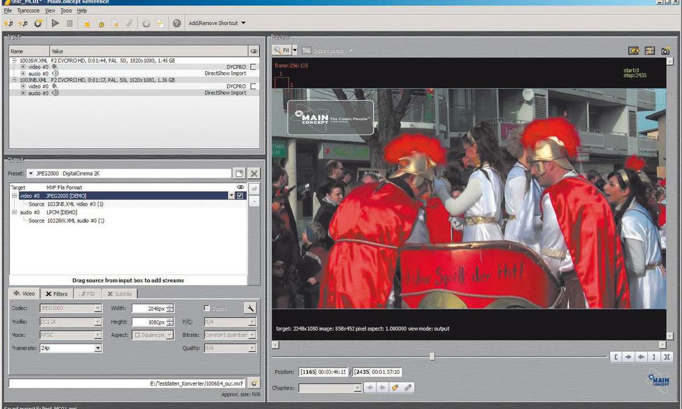Step back one frame with left arrow
Image resolution: width=682 pixels, height=409 pixels.
pos(629,357)
